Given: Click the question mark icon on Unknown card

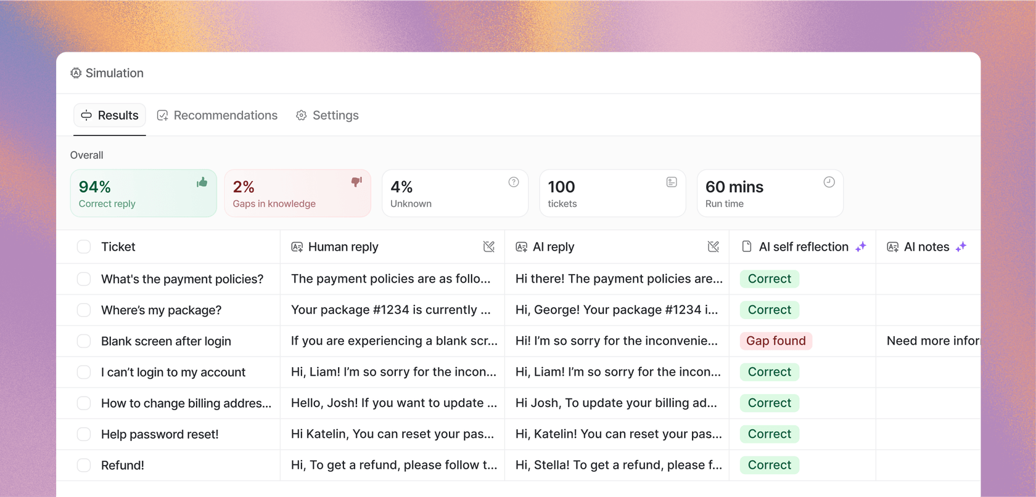Looking at the screenshot, I should click(x=514, y=182).
